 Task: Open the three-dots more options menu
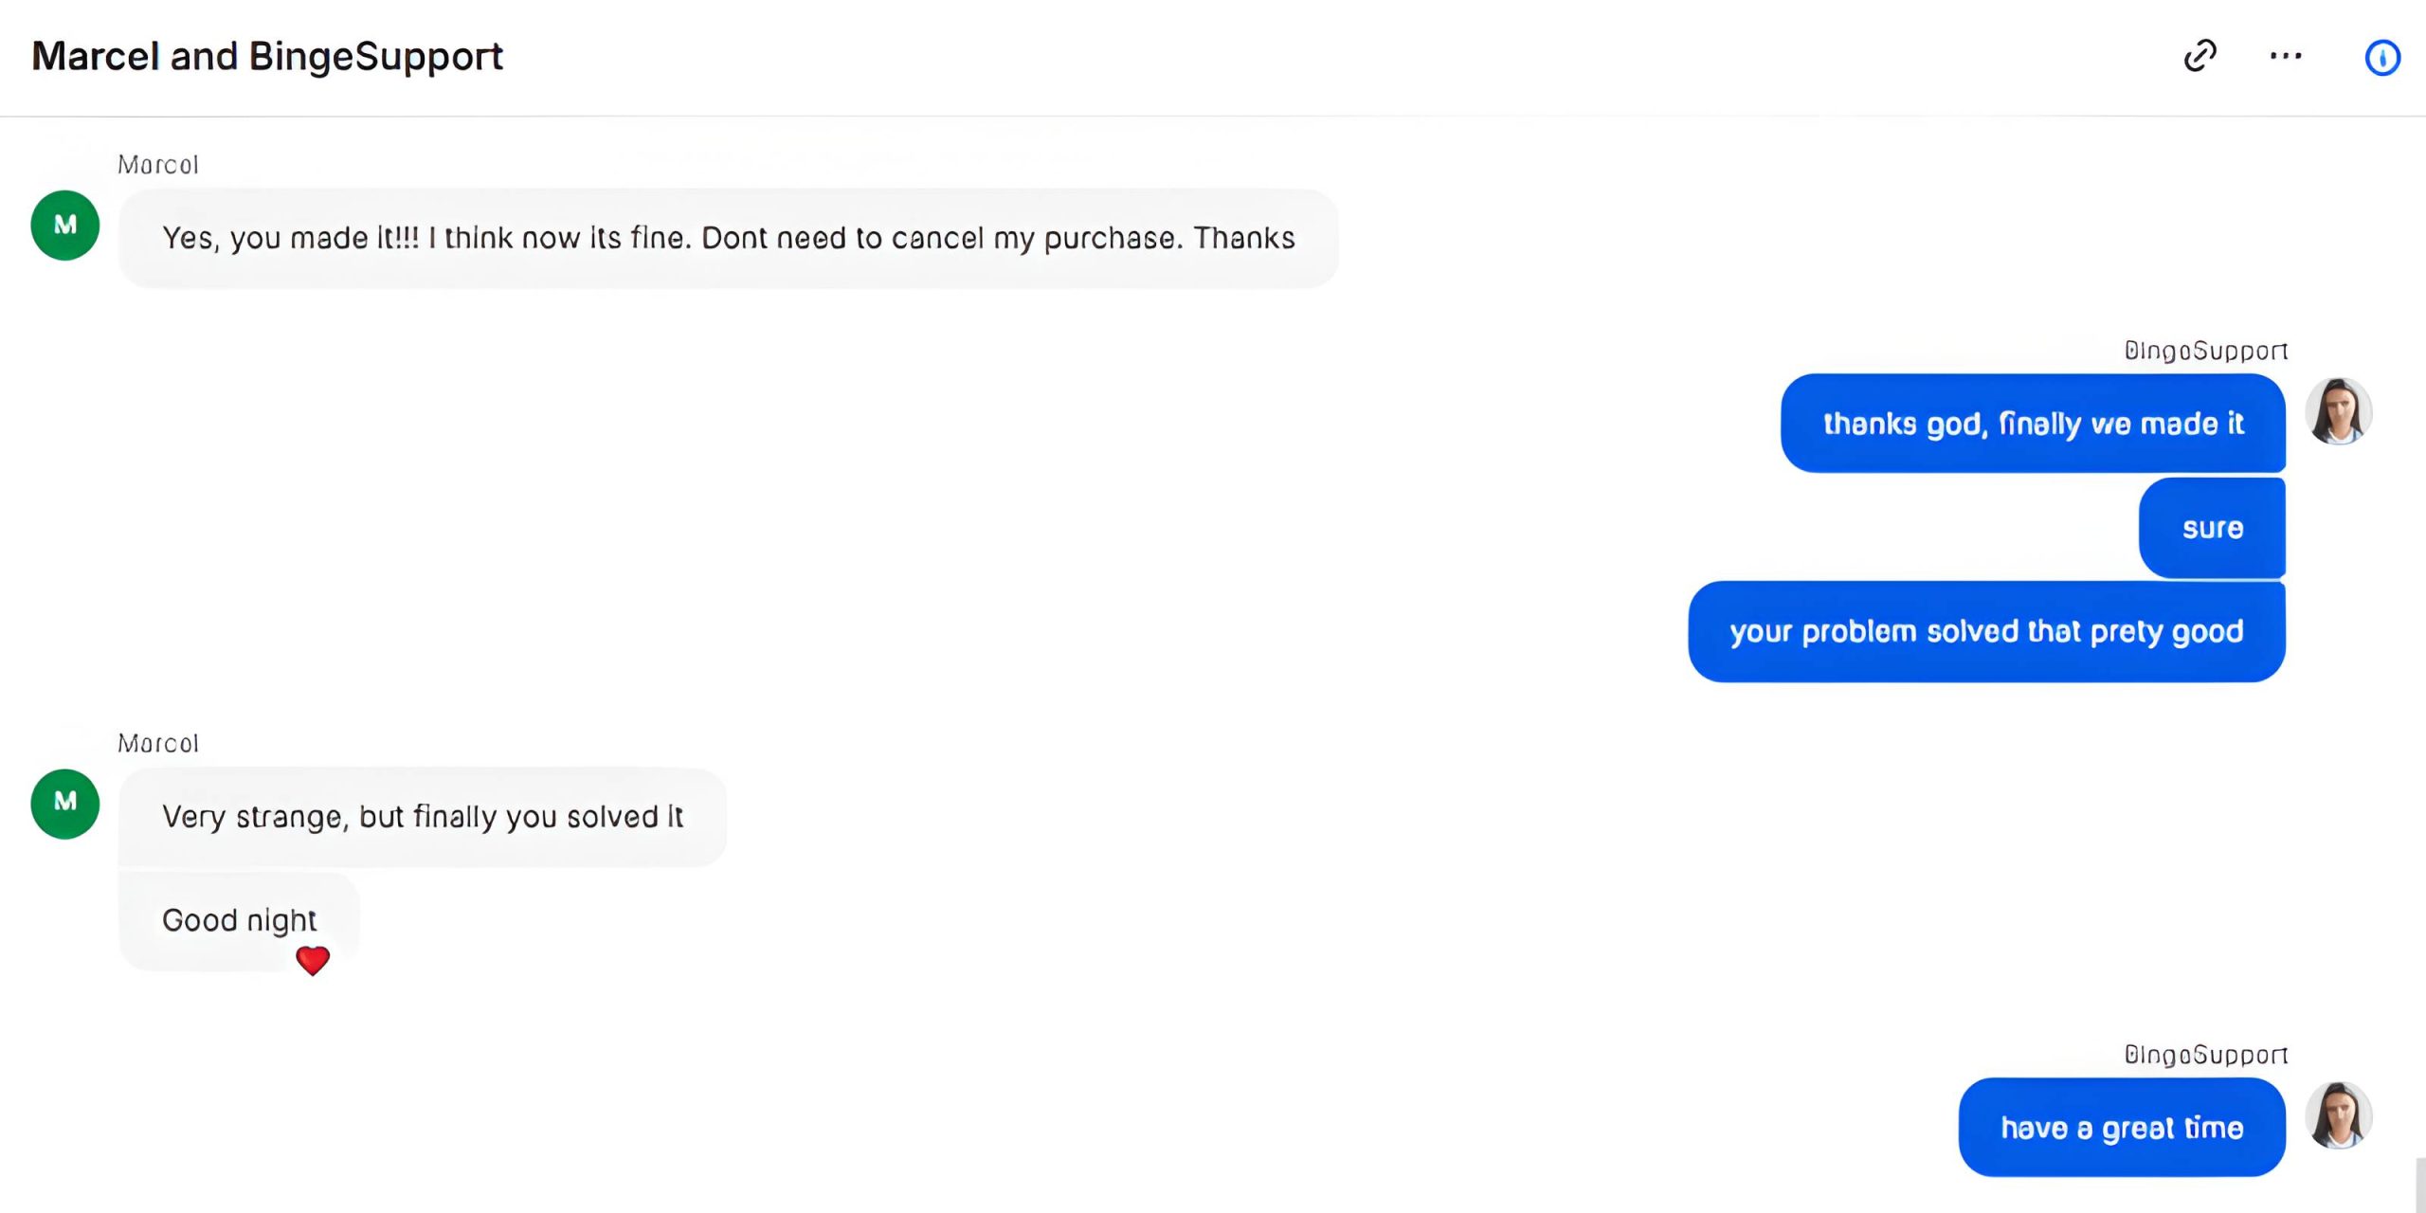tap(2286, 56)
